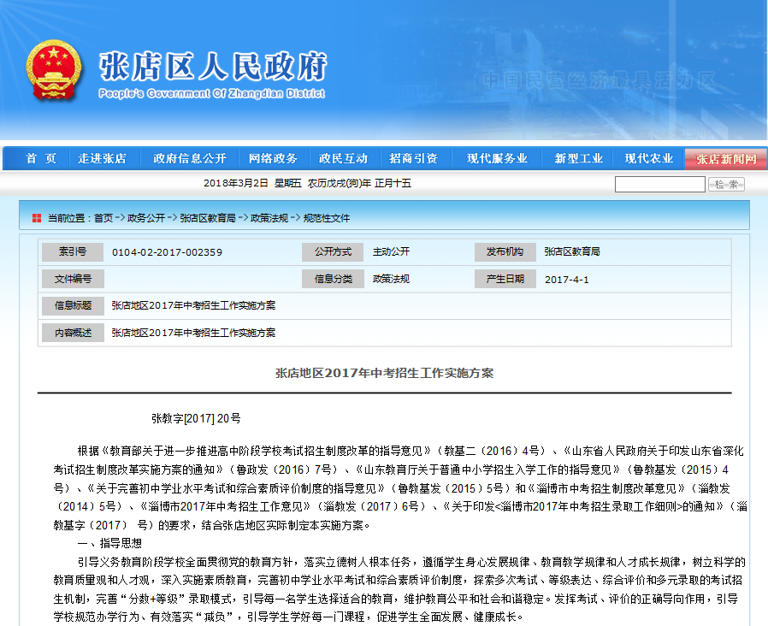Select the 政府信息公开 navigation tab

click(189, 159)
